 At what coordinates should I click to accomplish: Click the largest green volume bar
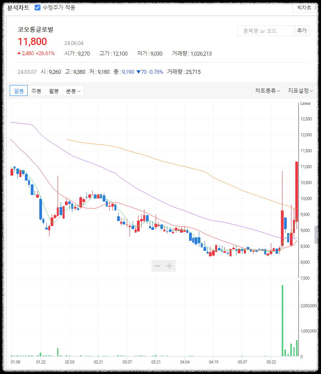(282, 320)
